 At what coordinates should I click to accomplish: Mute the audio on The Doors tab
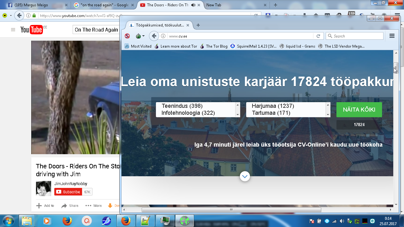tap(193, 5)
